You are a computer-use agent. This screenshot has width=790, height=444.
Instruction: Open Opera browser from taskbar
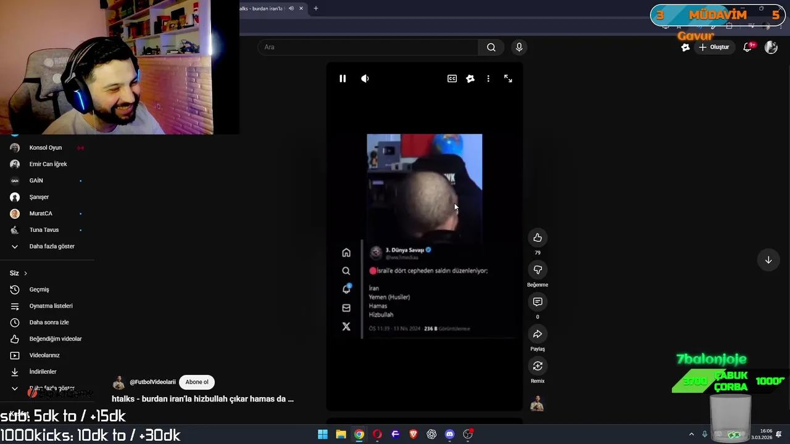point(377,434)
